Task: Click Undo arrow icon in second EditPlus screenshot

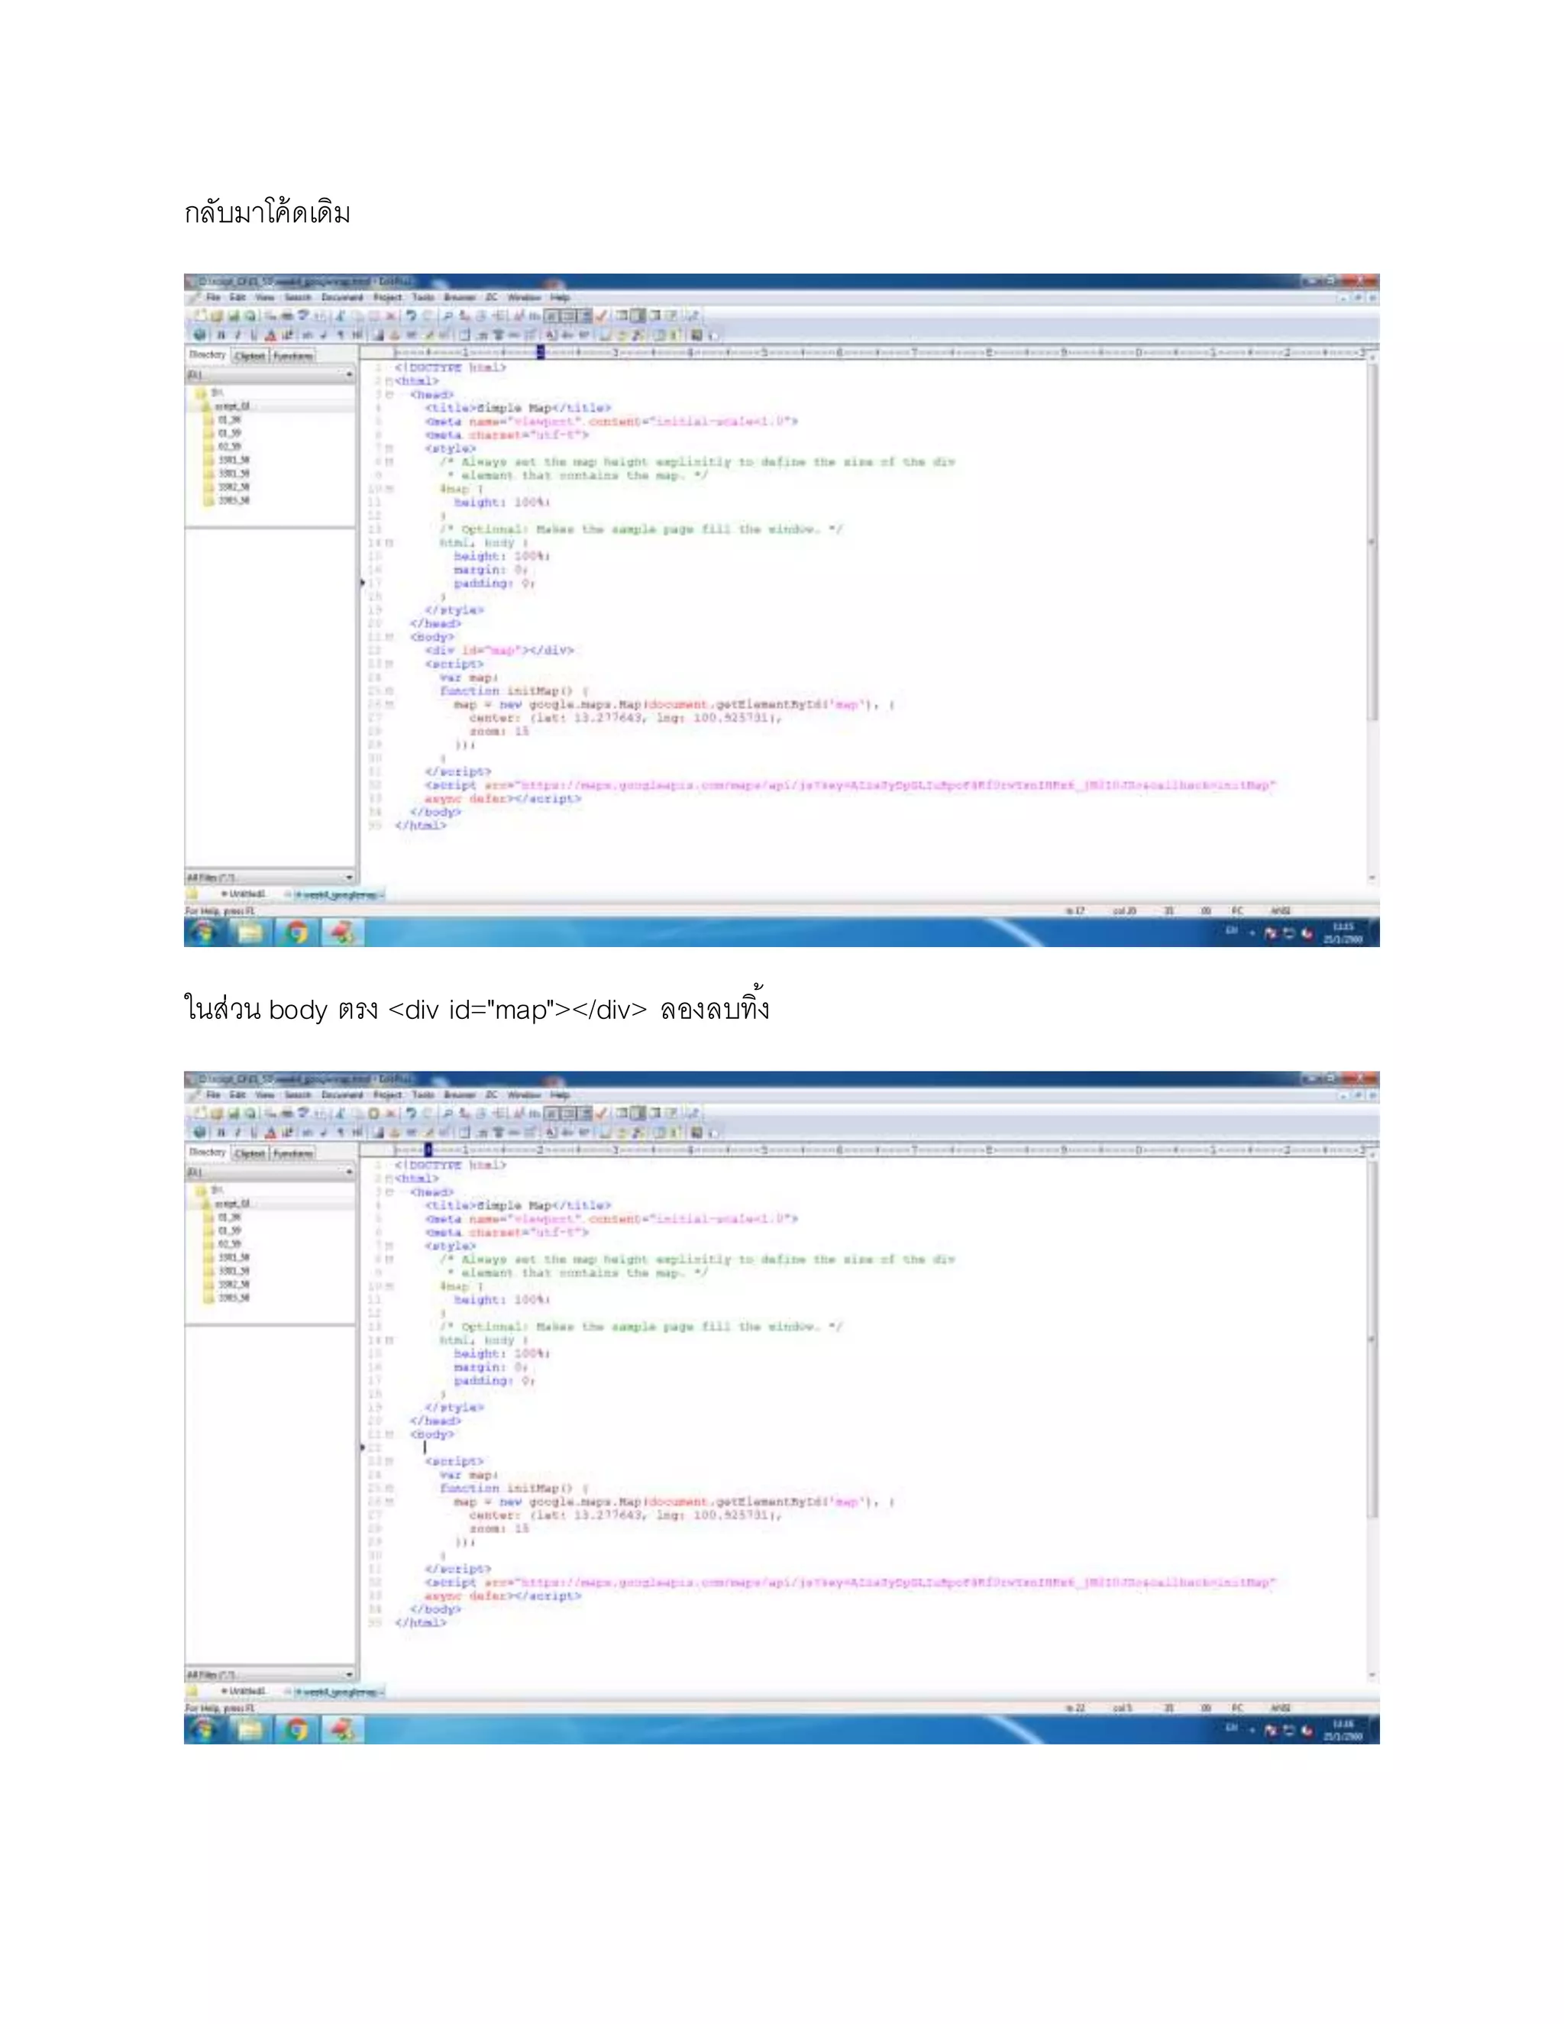Action: point(412,1113)
